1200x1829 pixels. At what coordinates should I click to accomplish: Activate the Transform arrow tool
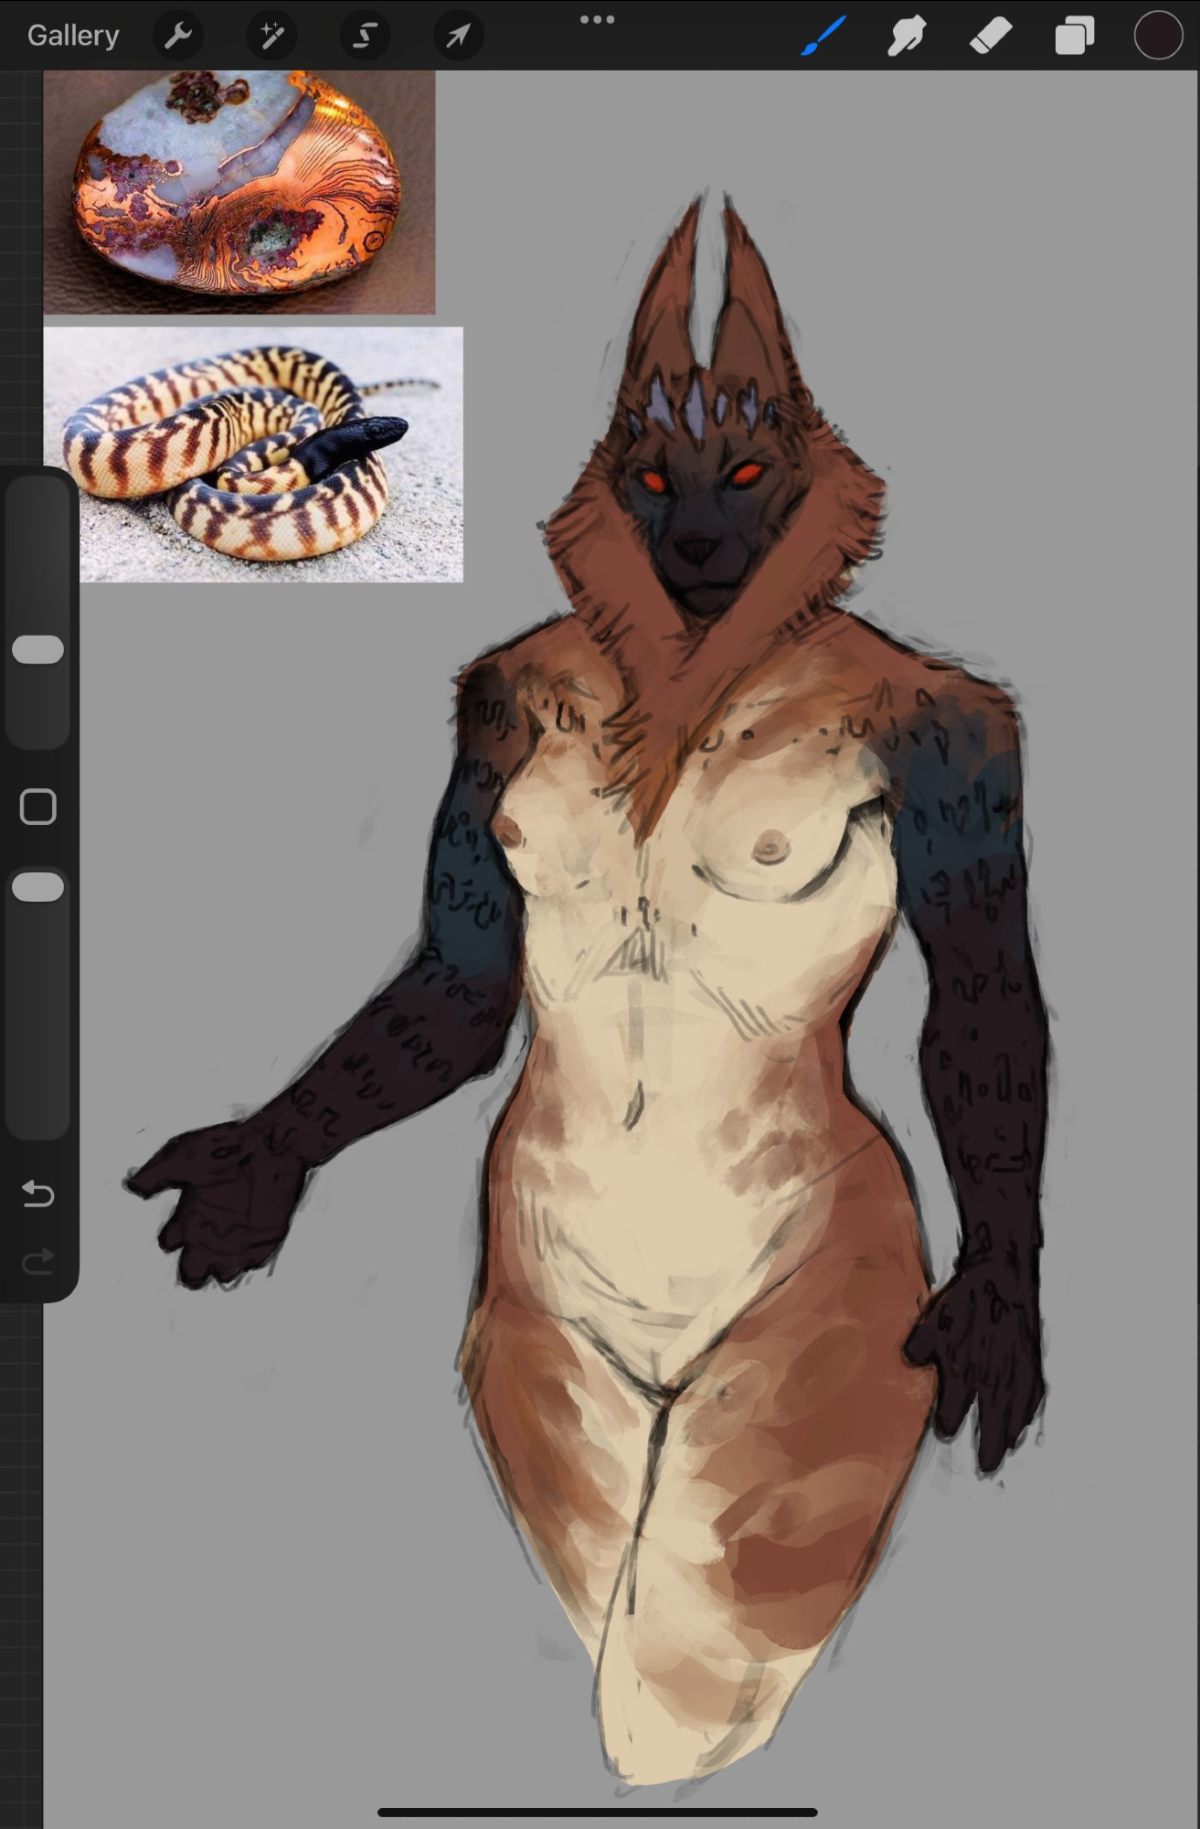point(458,36)
